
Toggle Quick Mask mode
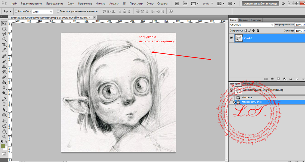click(x=4, y=154)
